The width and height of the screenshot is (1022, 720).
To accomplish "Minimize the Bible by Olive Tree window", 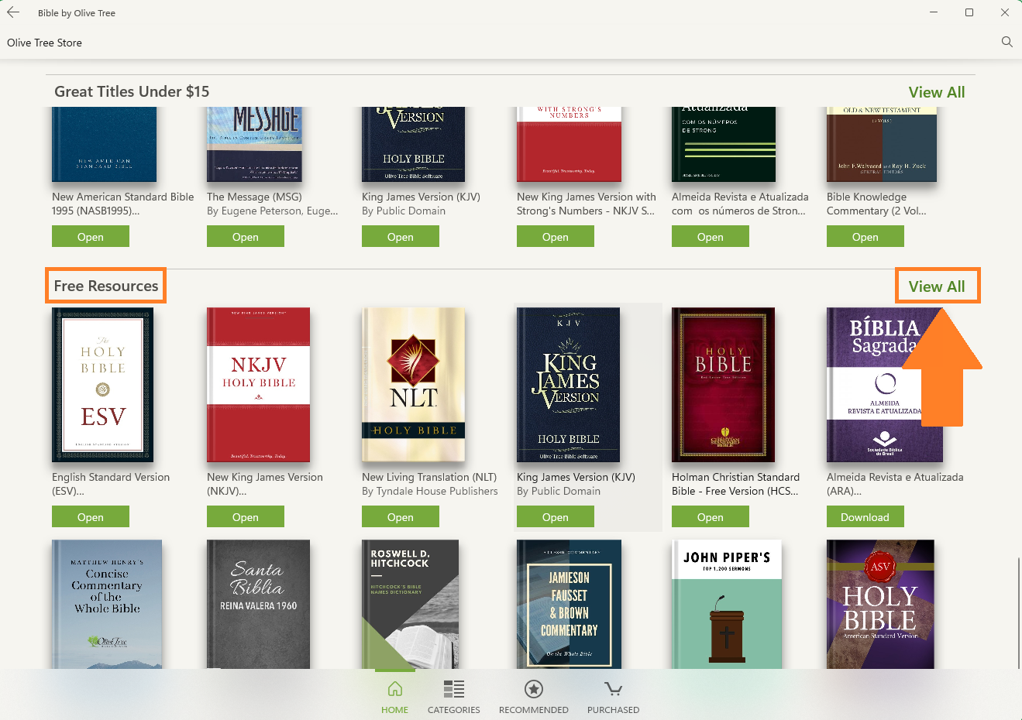I will click(934, 12).
